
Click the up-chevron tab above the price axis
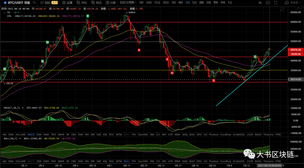298,8
